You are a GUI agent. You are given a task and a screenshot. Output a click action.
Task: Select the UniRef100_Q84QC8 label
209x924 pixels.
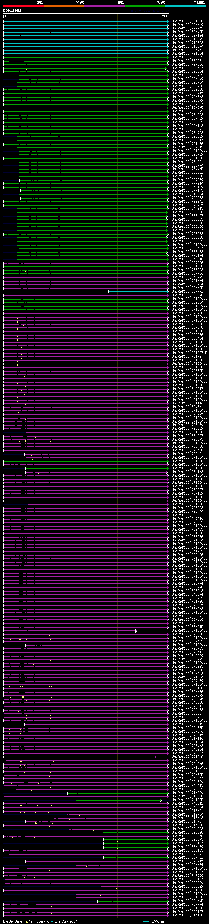(x=187, y=133)
